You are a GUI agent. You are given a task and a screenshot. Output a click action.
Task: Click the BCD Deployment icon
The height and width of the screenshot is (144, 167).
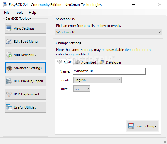tap(9, 94)
